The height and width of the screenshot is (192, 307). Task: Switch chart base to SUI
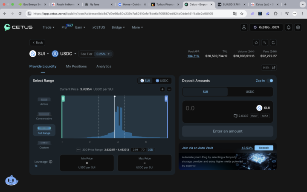[145, 81]
